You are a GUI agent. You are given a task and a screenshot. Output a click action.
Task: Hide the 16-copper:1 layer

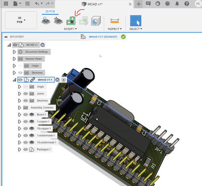[x=26, y=129]
